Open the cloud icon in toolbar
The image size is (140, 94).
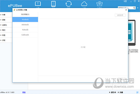(x=84, y=4)
